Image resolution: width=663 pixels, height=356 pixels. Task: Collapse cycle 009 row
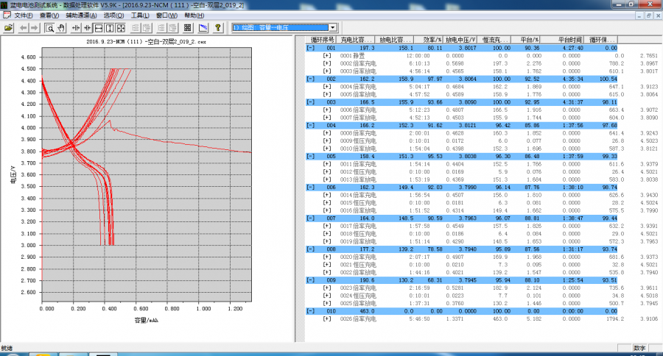point(311,280)
